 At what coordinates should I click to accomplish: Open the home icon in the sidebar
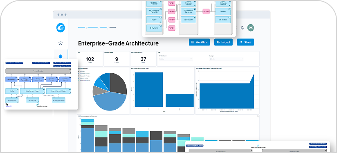[61, 43]
